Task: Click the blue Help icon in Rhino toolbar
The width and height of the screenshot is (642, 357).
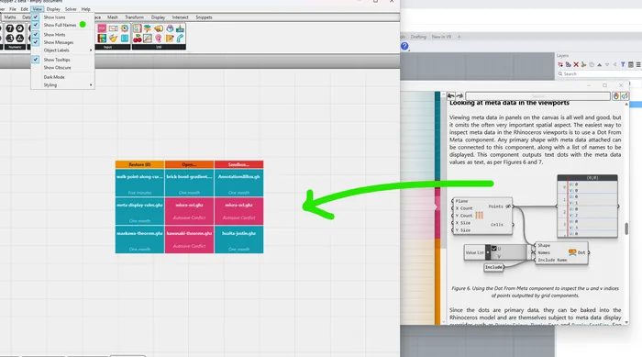Action: tap(404, 46)
